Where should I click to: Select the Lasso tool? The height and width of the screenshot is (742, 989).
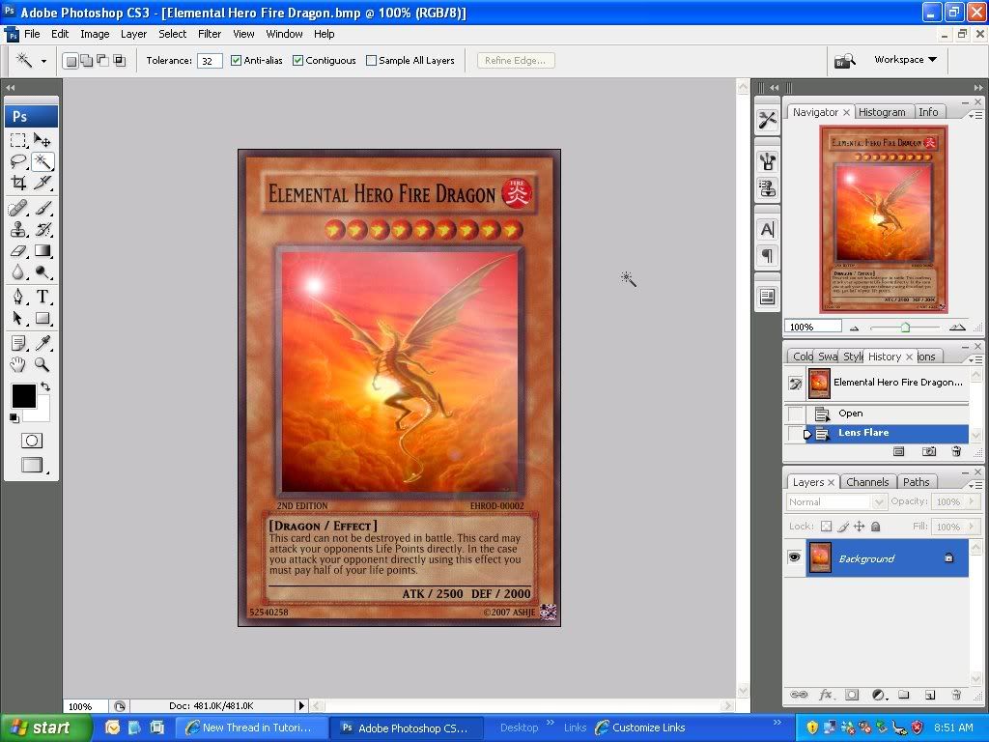[18, 161]
